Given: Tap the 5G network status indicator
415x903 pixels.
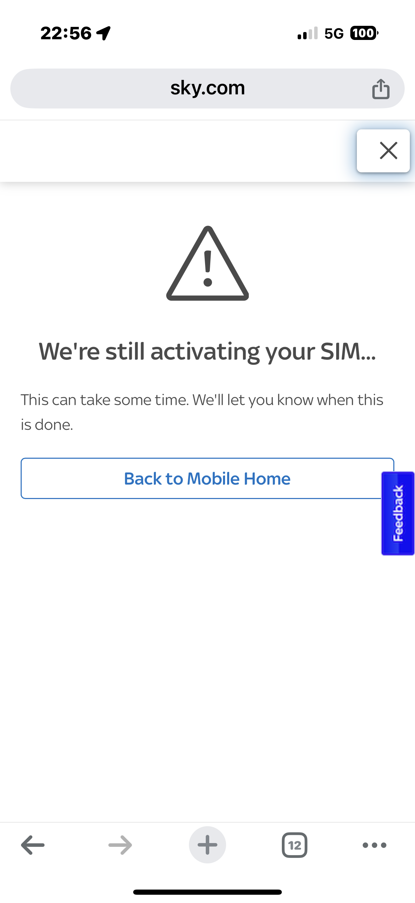Looking at the screenshot, I should 334,34.
